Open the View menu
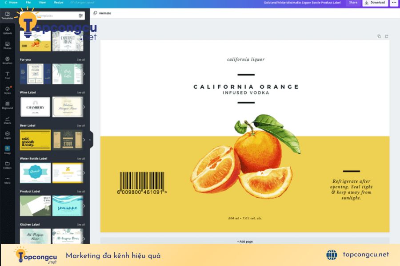This screenshot has width=400, height=266. (x=42, y=2)
